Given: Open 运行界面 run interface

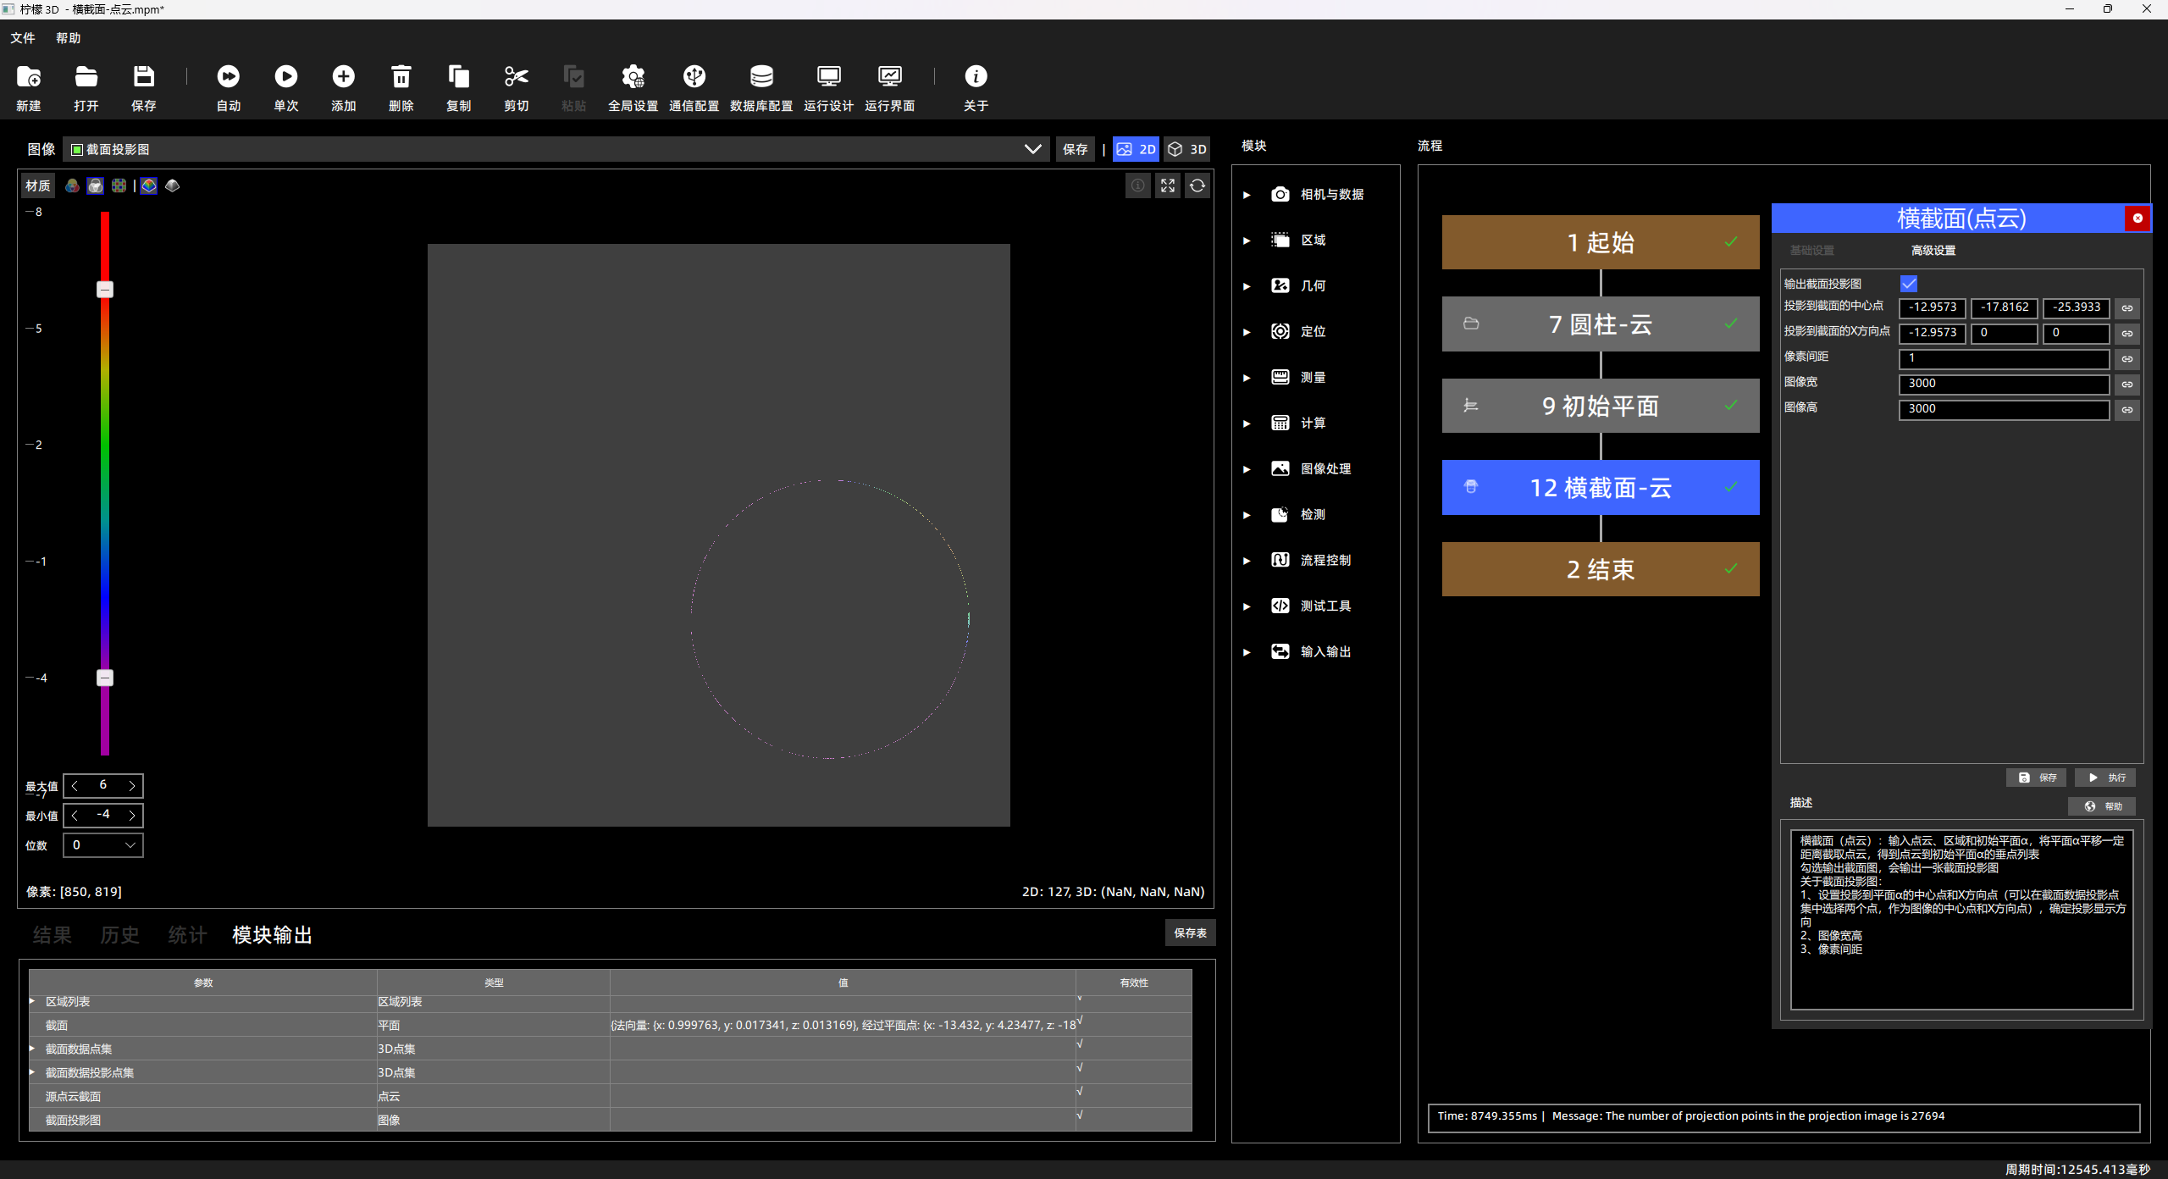Looking at the screenshot, I should [x=890, y=77].
